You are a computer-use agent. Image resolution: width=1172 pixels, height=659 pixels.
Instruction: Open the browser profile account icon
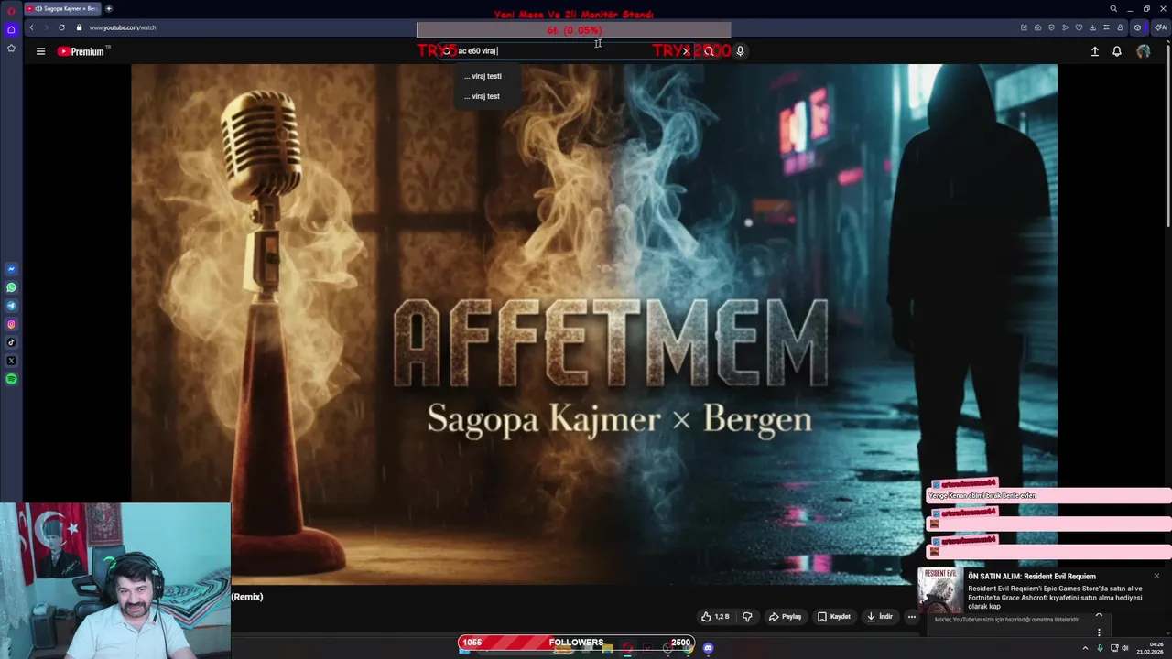click(x=1120, y=27)
